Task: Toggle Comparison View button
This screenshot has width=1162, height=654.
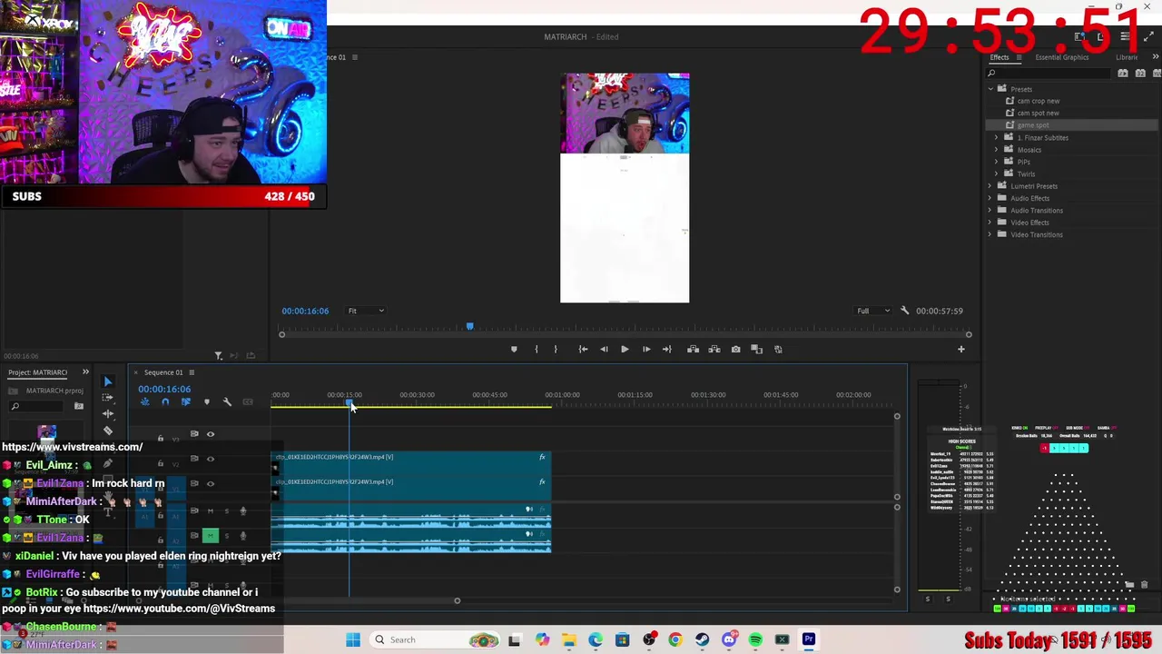Action: click(x=756, y=349)
